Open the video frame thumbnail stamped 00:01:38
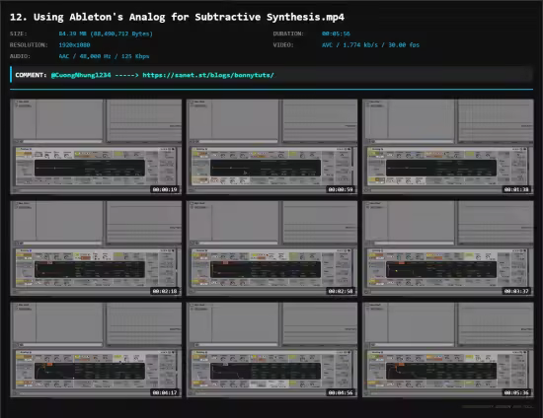The height and width of the screenshot is (418, 543). [x=448, y=147]
